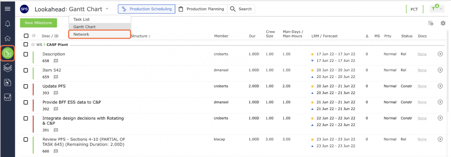Go to Home via sidebar icon
Viewport: 451px width, 157px height.
point(8,38)
